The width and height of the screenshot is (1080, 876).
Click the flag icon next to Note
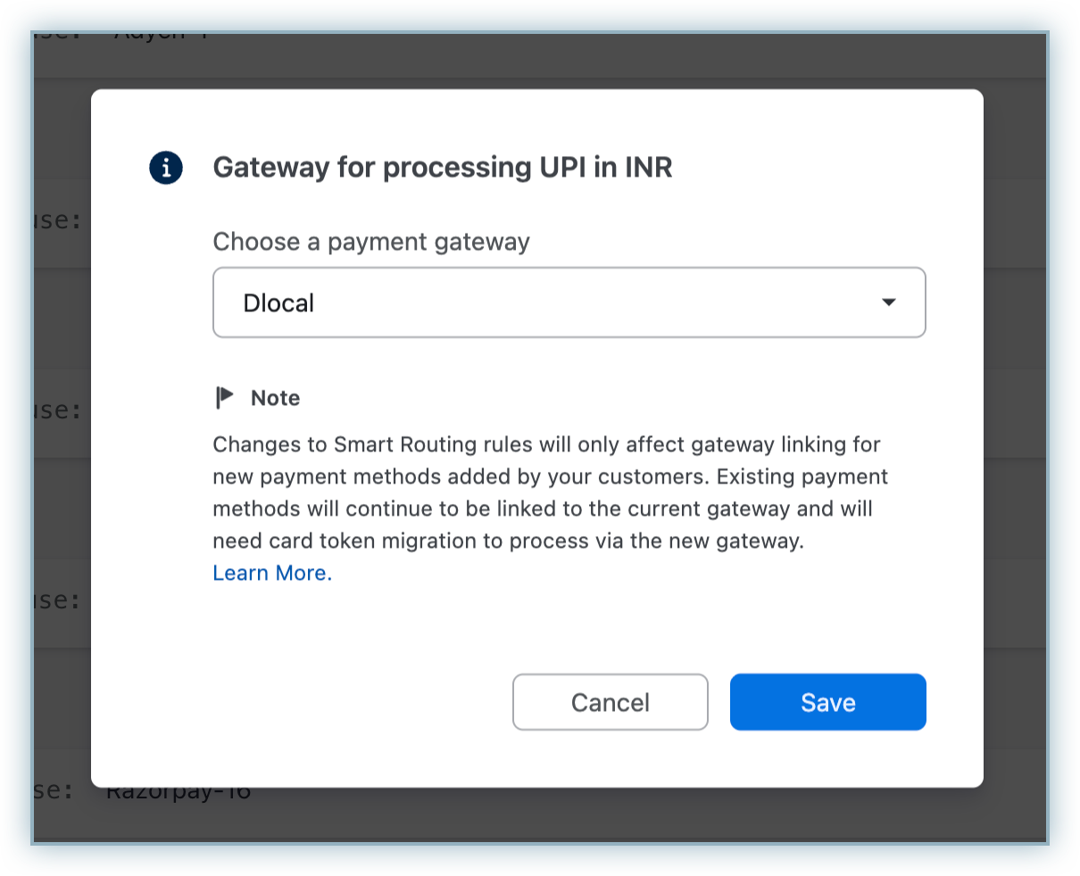[225, 397]
